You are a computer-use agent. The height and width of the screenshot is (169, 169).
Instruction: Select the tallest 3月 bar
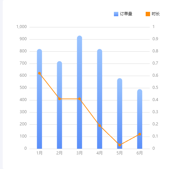point(79,92)
